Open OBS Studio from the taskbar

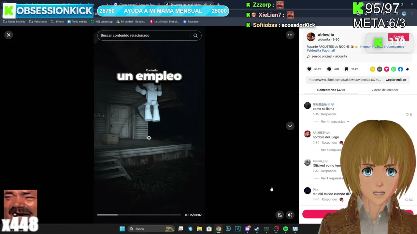click(x=276, y=229)
